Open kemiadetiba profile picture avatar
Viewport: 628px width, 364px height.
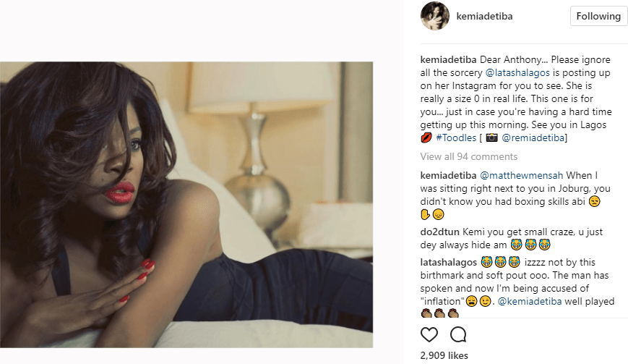pyautogui.click(x=434, y=16)
